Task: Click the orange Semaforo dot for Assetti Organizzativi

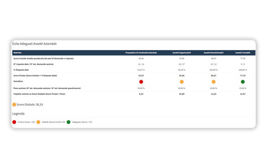Action: [x=182, y=82]
